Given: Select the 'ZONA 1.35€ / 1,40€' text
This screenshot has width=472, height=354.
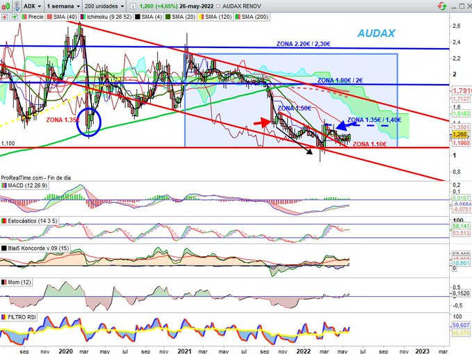Looking at the screenshot, I should 374,120.
